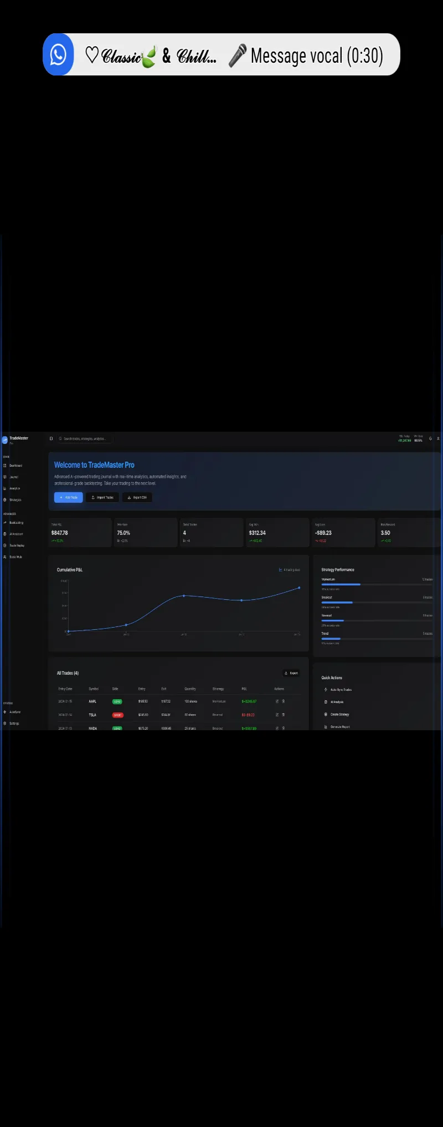Click AI Analysis quick action
This screenshot has height=1127, width=443.
click(x=334, y=702)
